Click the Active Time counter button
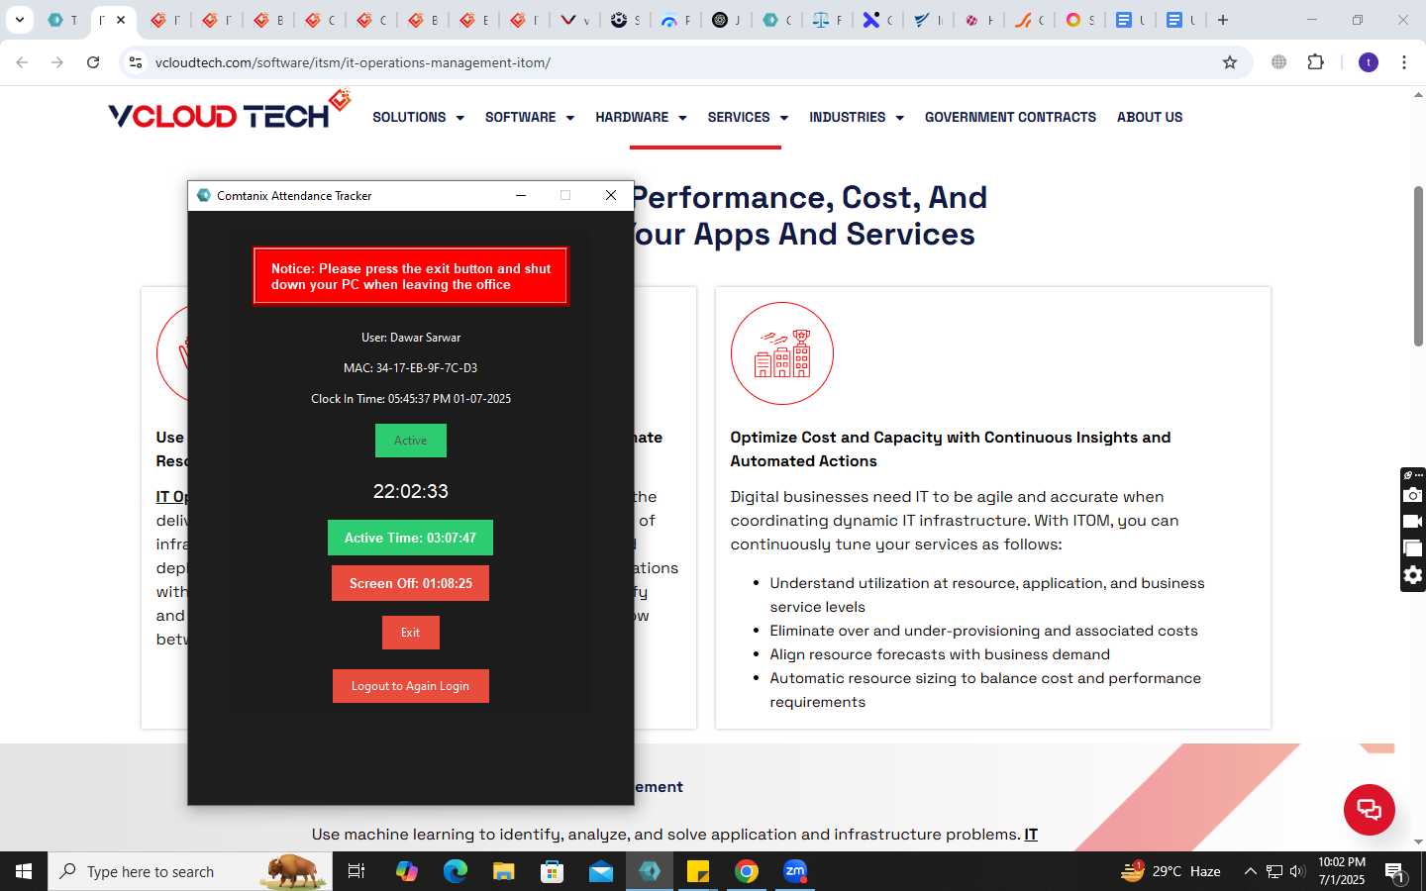The width and height of the screenshot is (1426, 891). 410,538
